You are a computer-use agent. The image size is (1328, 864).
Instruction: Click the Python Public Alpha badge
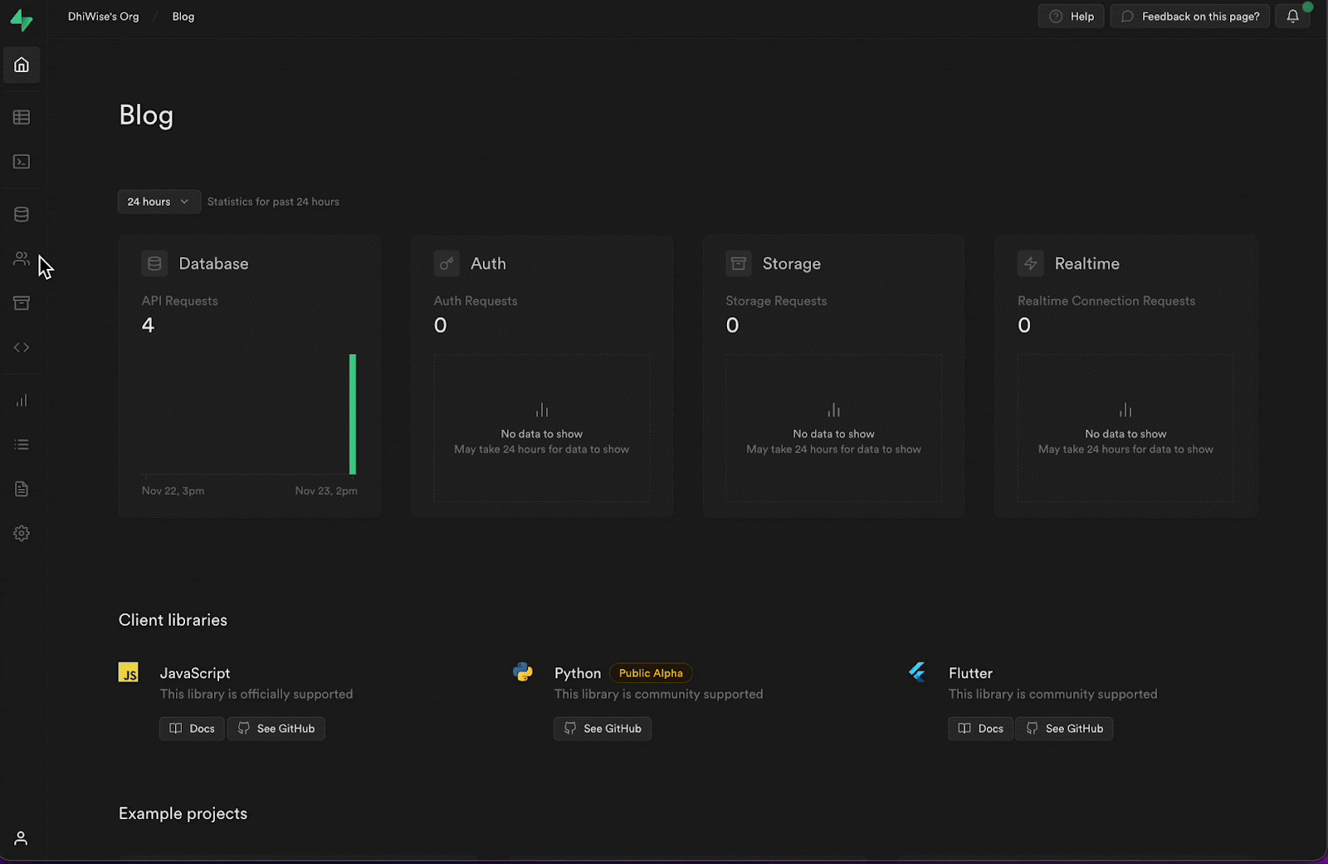tap(651, 672)
